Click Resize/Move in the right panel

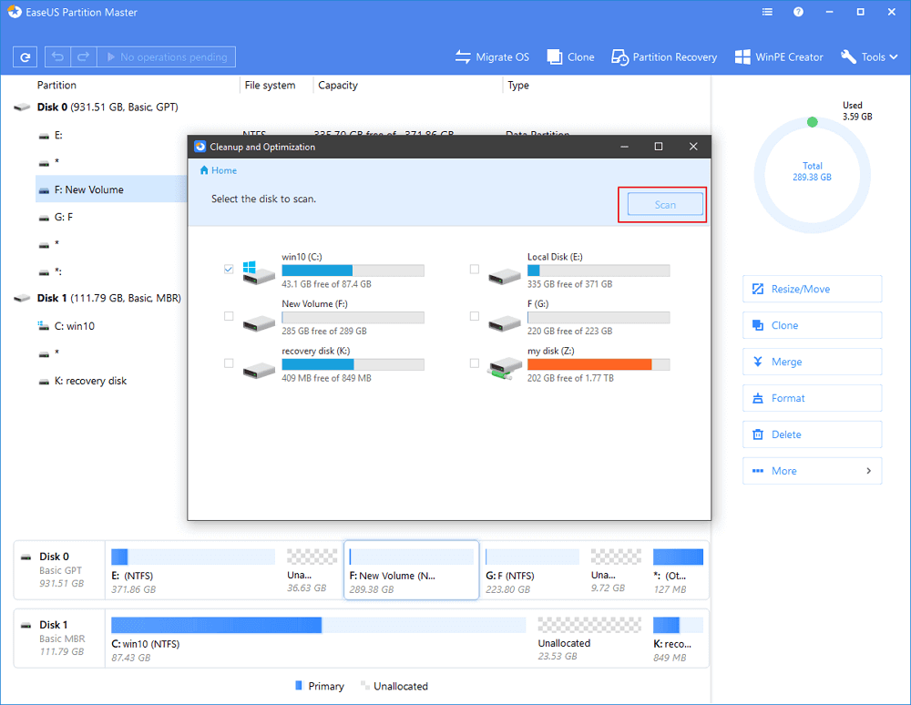[812, 289]
